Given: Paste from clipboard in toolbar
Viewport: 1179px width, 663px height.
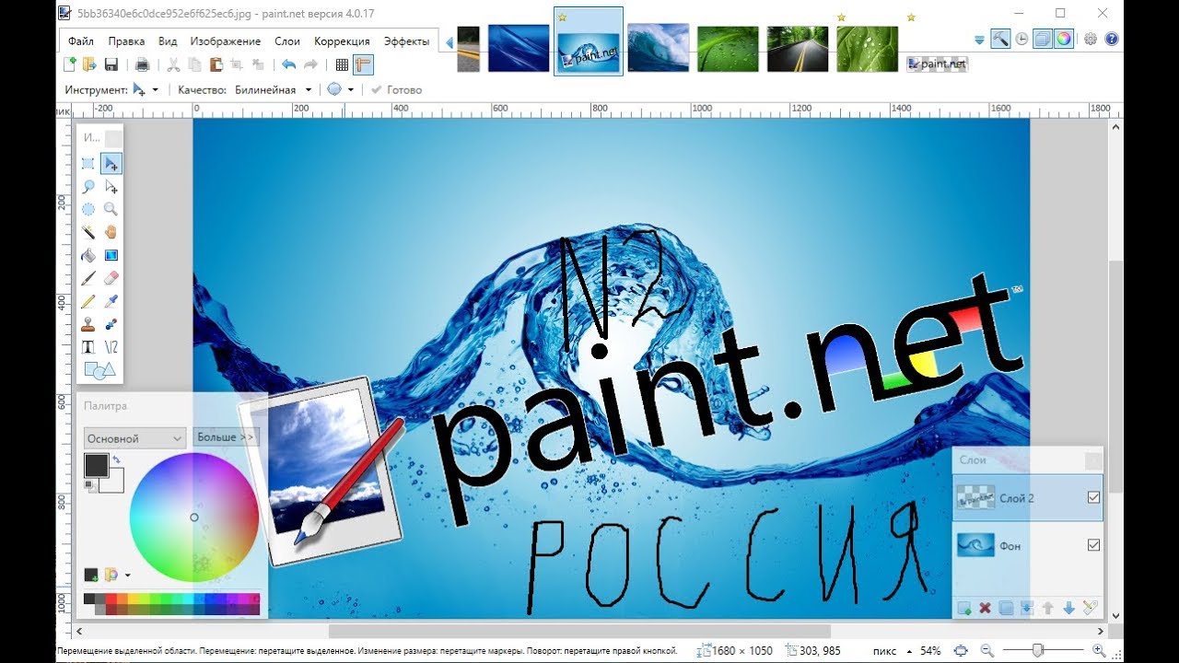Looking at the screenshot, I should pos(216,64).
